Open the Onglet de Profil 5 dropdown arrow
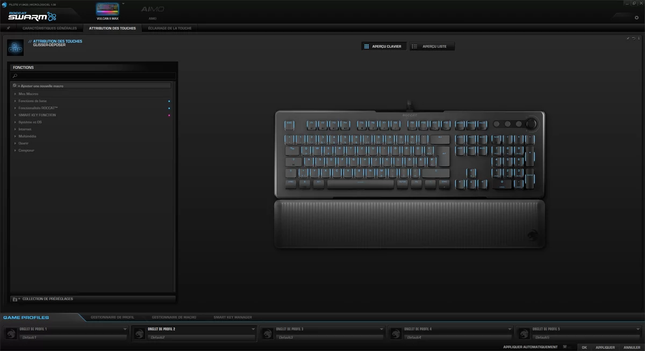Viewport: 645px width, 351px height. 639,329
